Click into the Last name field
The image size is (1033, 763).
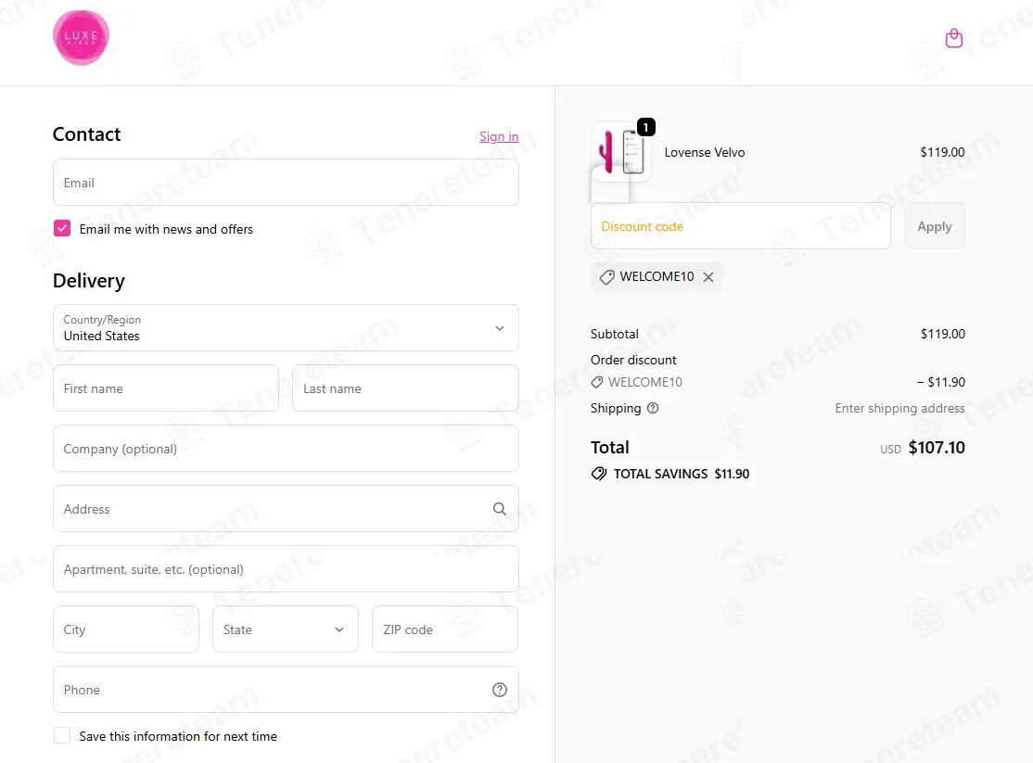tap(405, 388)
